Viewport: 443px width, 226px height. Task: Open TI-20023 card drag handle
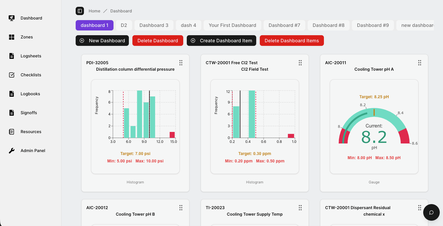(300, 208)
